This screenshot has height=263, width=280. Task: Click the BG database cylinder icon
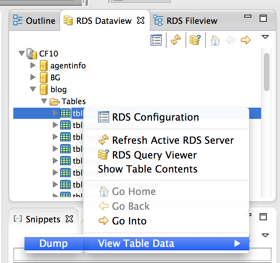pyautogui.click(x=44, y=77)
